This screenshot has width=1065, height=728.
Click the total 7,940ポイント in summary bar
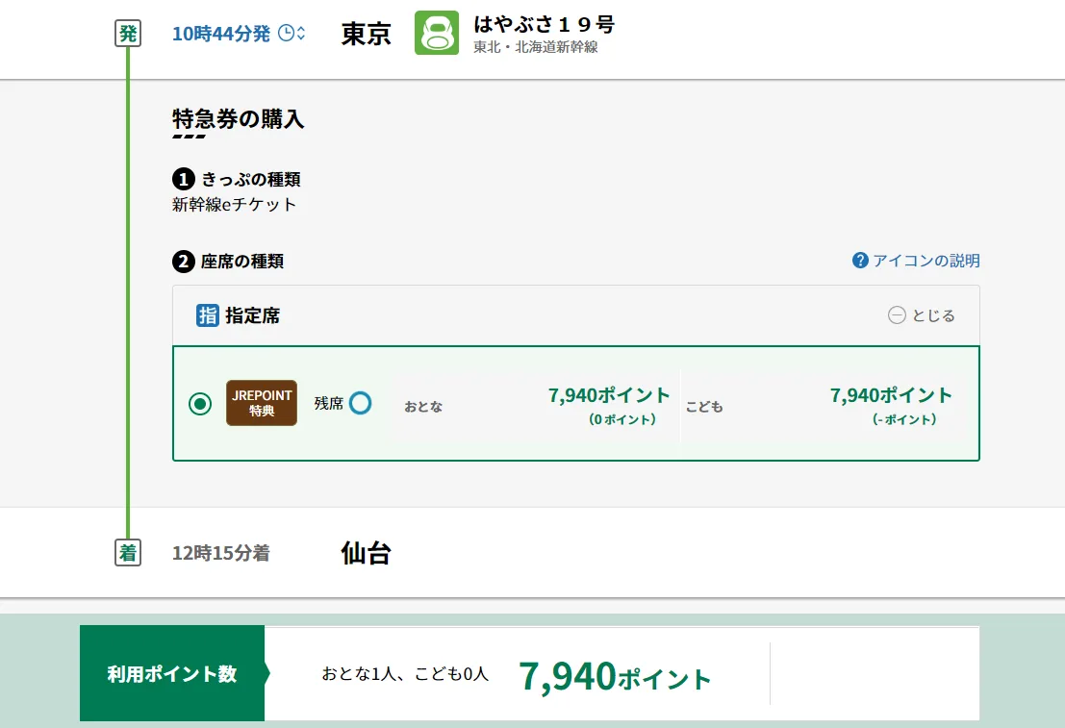tap(616, 676)
